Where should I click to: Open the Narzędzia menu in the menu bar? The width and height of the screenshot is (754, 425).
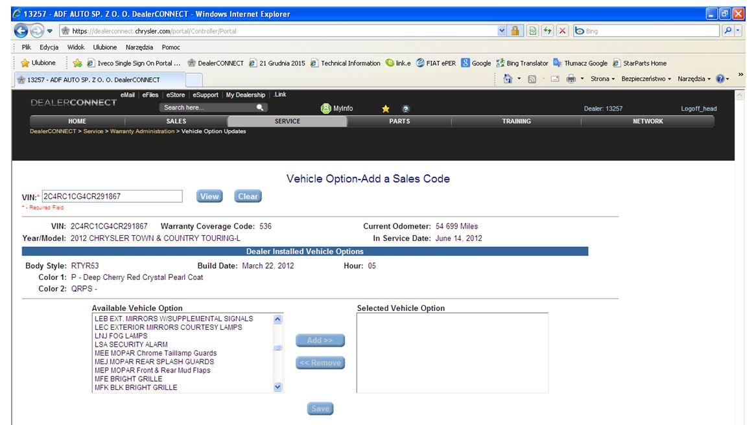point(139,47)
